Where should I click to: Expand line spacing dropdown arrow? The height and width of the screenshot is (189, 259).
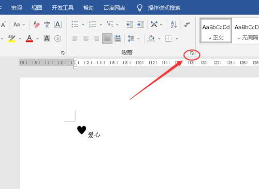(138, 38)
